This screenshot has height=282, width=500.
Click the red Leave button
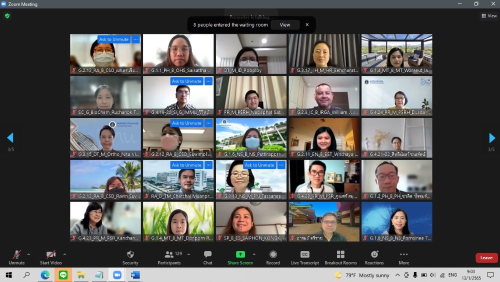click(x=486, y=258)
